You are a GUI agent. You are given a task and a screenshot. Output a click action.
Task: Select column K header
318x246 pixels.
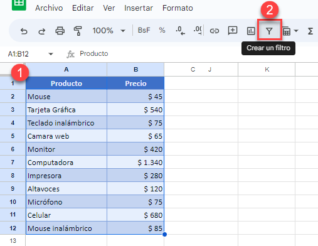267,70
